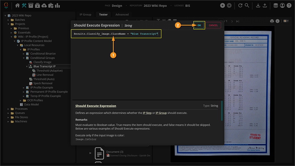The width and height of the screenshot is (295, 166).
Task: Click the Grooper logo icon
Action: 6,5
